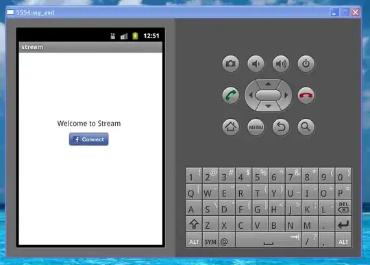Screen dimensions: 370x265
Task: Click the return arrow key on keyboard
Action: [x=343, y=223]
